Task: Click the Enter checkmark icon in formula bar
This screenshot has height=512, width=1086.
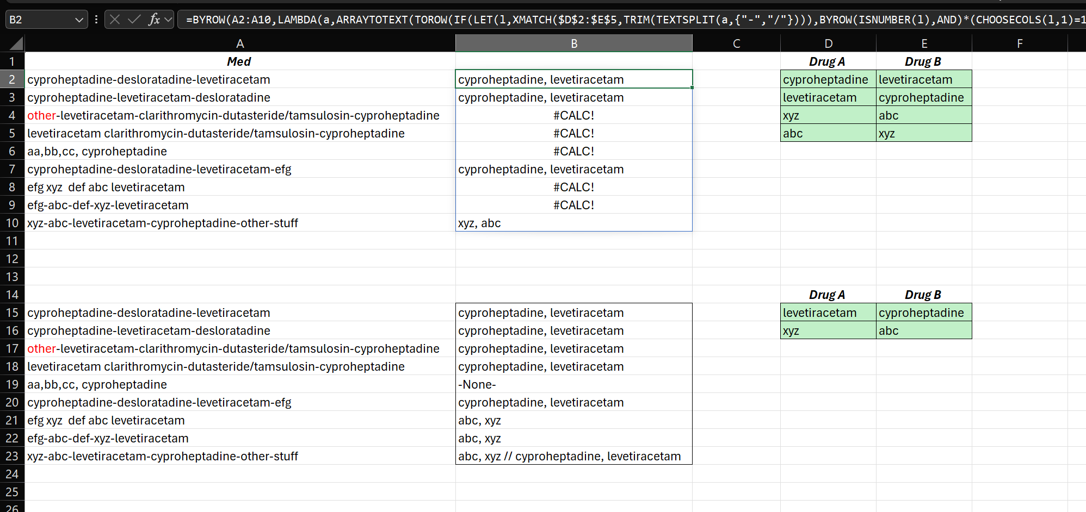Action: coord(134,20)
